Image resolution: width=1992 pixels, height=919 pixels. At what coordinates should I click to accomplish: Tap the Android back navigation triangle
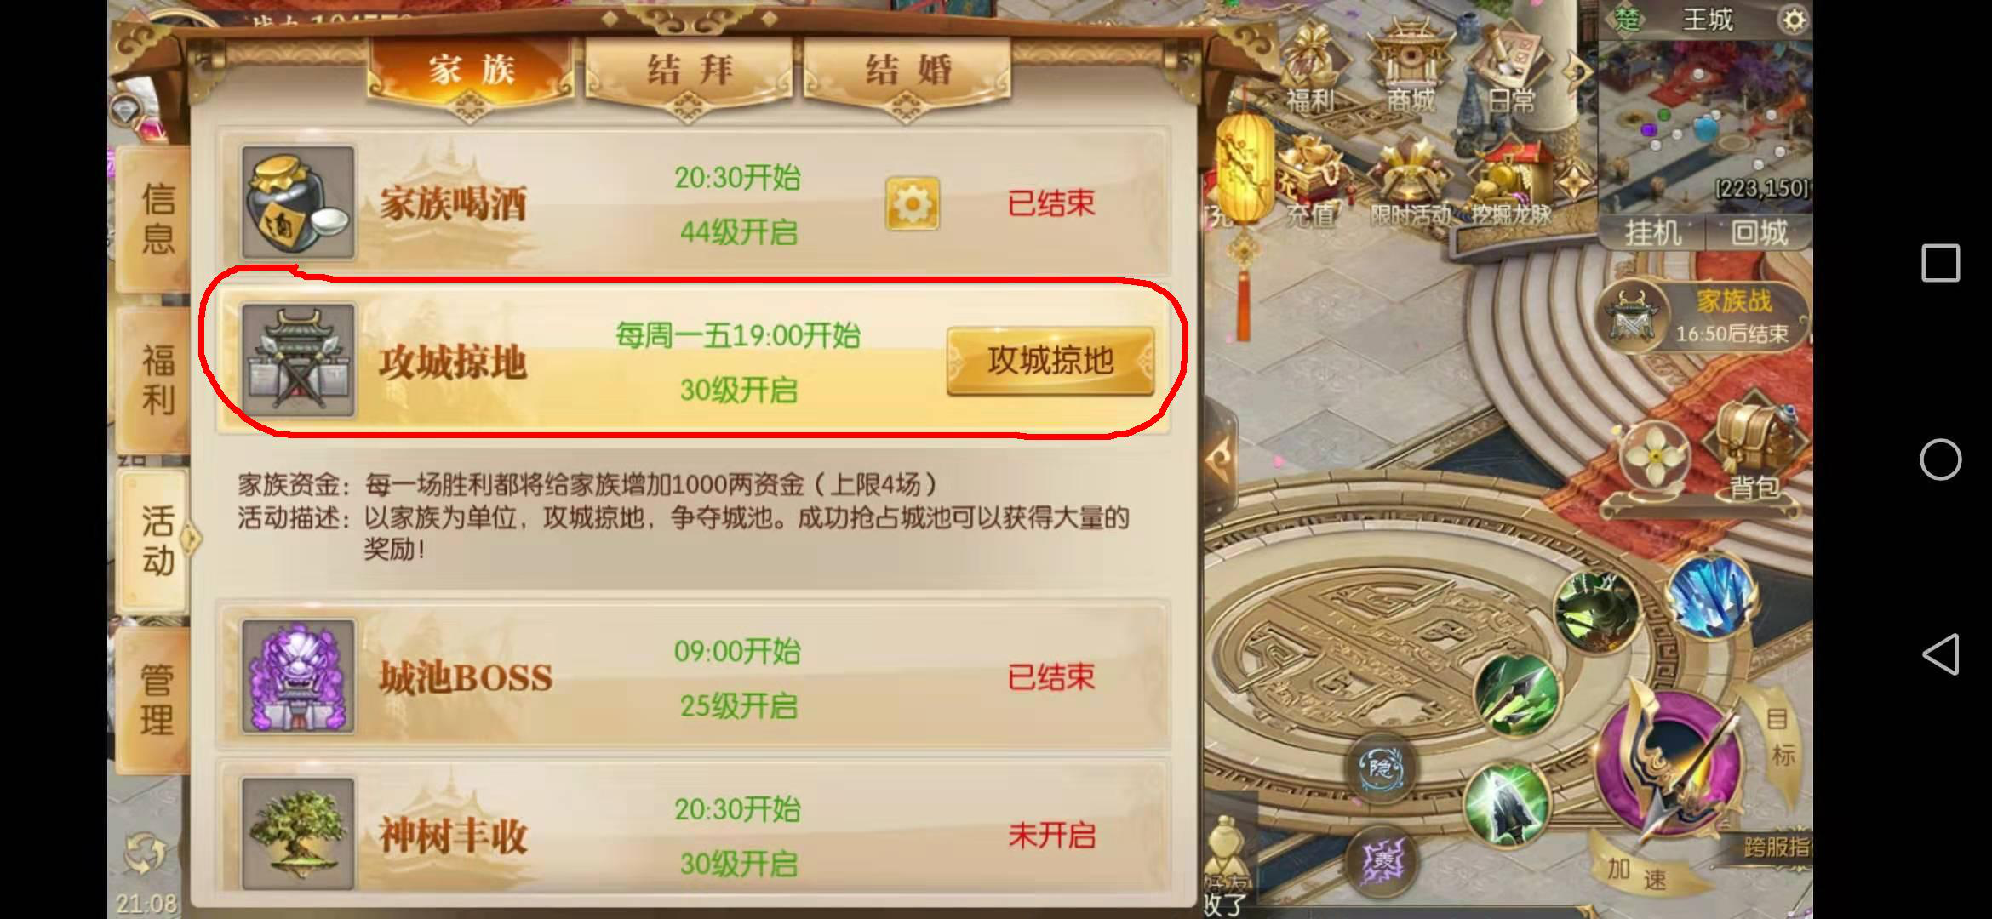click(x=1940, y=654)
